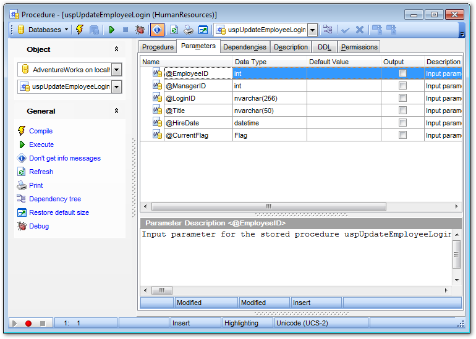Click the second-to-last toolbar window icon

(x=377, y=30)
